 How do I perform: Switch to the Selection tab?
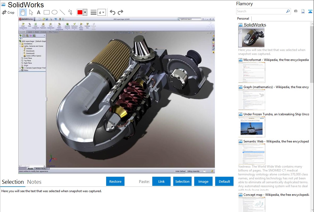tap(13, 182)
